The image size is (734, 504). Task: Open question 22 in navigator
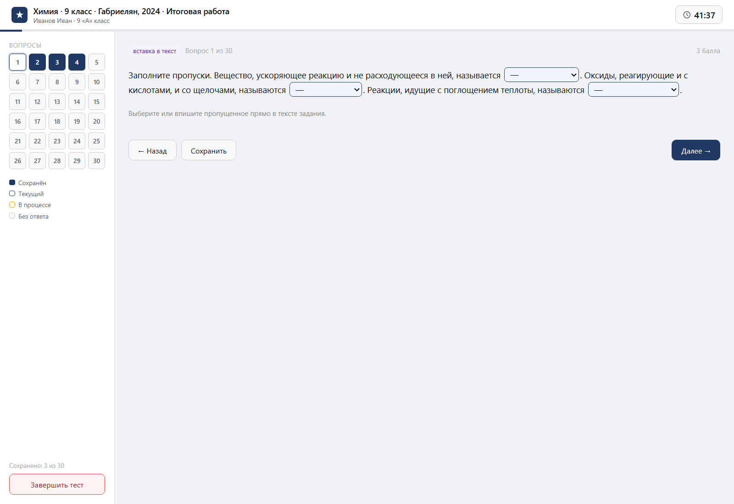[x=37, y=141]
